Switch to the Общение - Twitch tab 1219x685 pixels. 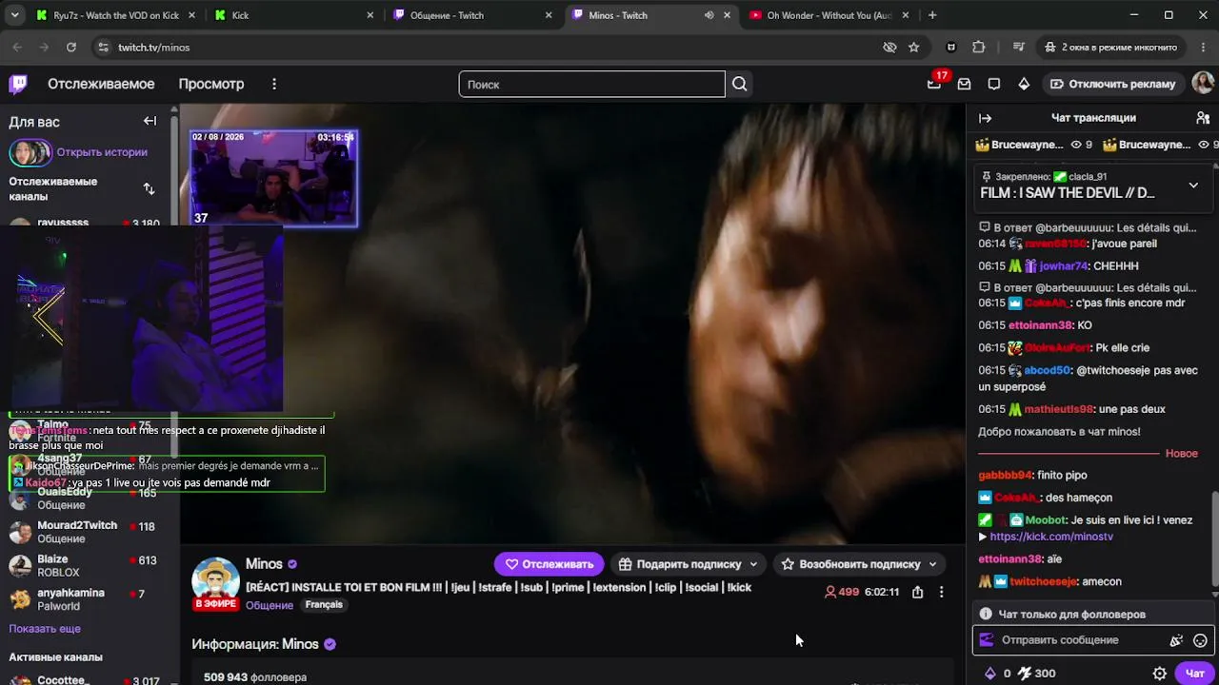[x=473, y=15]
